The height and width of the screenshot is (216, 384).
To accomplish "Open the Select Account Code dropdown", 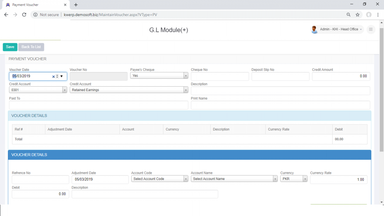I will pos(186,179).
